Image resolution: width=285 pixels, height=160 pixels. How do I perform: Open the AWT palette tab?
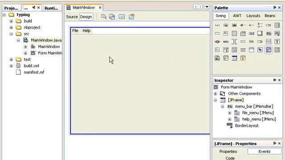[x=237, y=16]
